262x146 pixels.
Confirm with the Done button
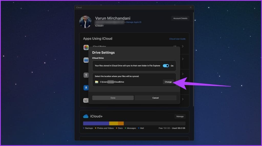point(113,98)
